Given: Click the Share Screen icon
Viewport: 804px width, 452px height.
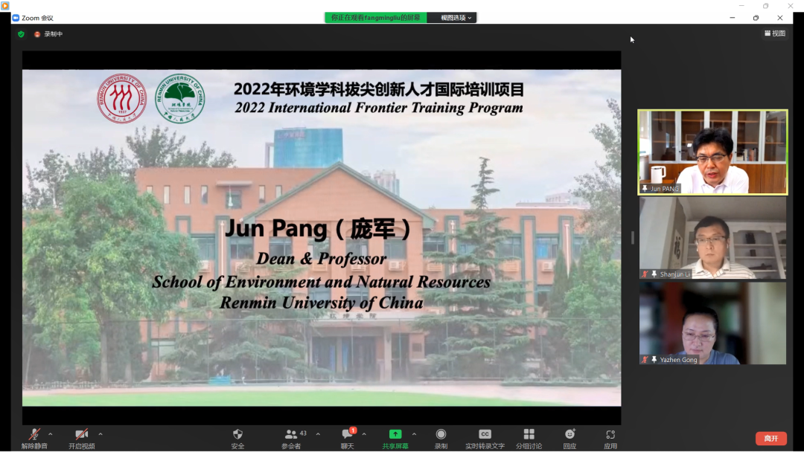Looking at the screenshot, I should click(395, 435).
